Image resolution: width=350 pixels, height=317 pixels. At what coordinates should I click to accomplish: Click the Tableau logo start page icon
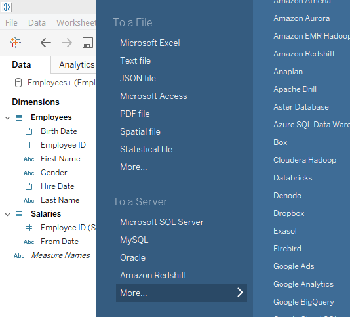click(15, 43)
